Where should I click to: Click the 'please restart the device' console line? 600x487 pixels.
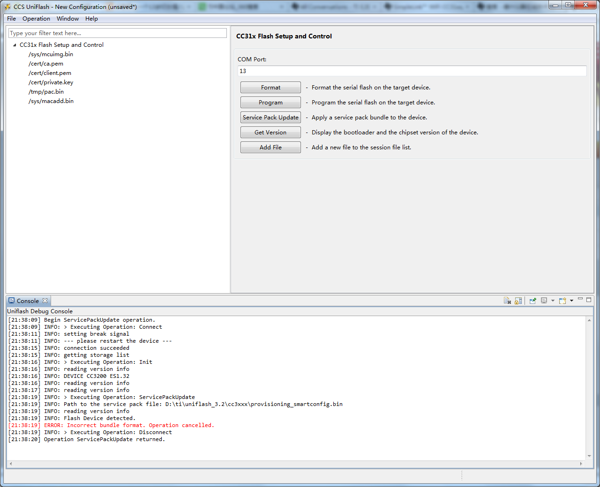(x=90, y=341)
